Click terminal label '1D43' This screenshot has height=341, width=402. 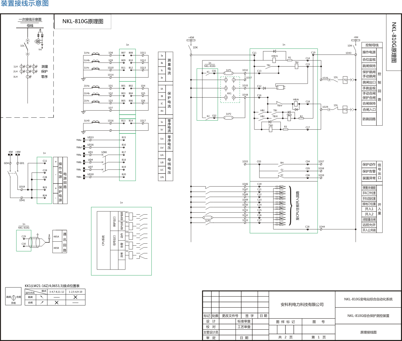pos(348,53)
